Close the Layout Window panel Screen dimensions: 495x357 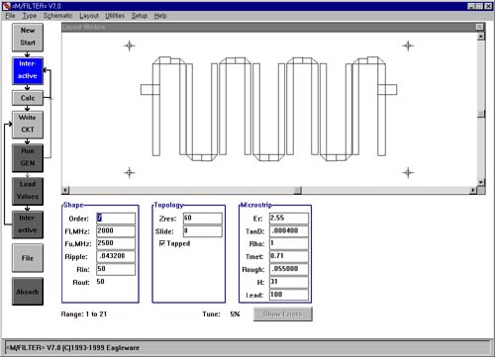479,27
